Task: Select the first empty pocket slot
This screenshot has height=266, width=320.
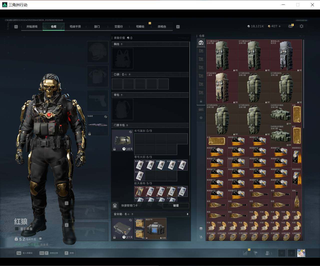Action: point(117,84)
